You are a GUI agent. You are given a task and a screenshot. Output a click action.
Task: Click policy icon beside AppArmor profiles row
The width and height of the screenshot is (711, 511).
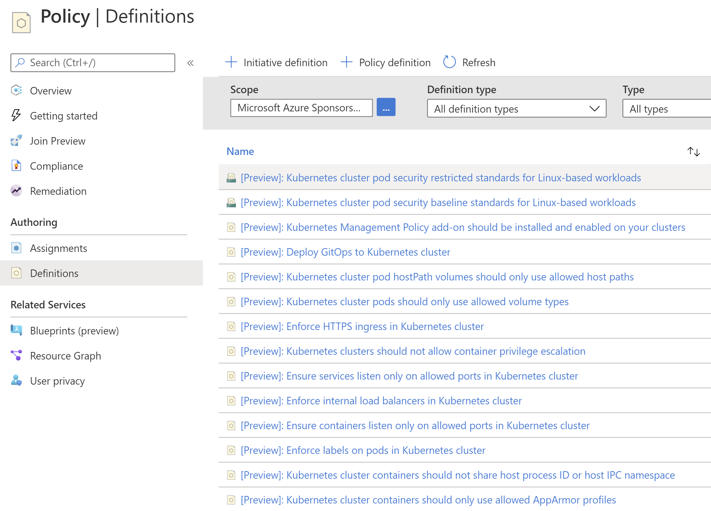point(231,500)
